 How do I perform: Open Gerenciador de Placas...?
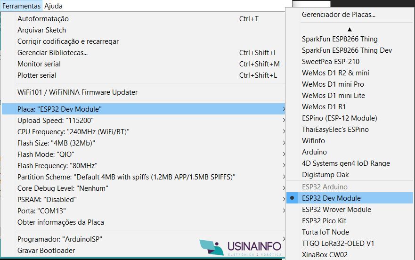350,15
